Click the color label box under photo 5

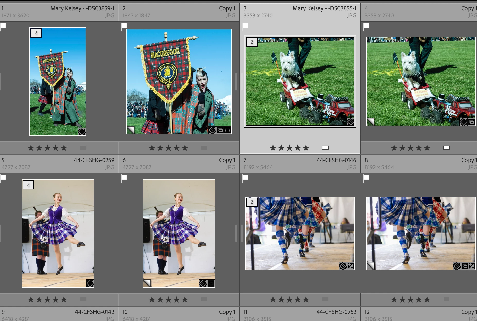(x=83, y=299)
